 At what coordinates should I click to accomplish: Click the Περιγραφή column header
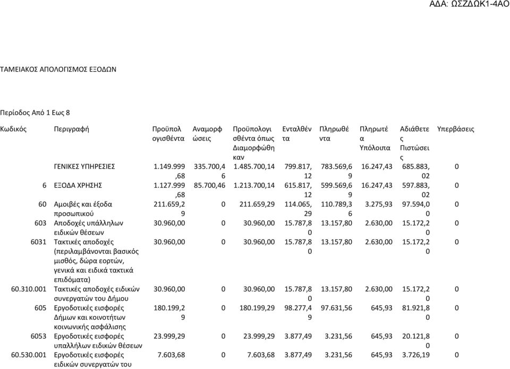71,129
